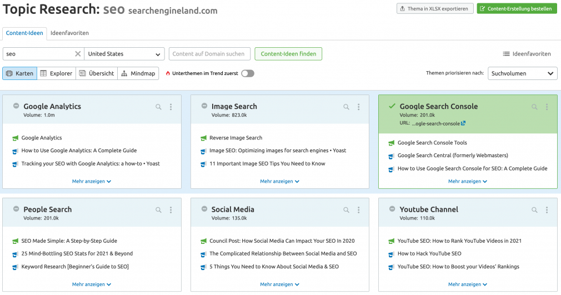The image size is (561, 295).
Task: Open How to Use Google Analytics: A Complete Guide
Action: coord(79,151)
